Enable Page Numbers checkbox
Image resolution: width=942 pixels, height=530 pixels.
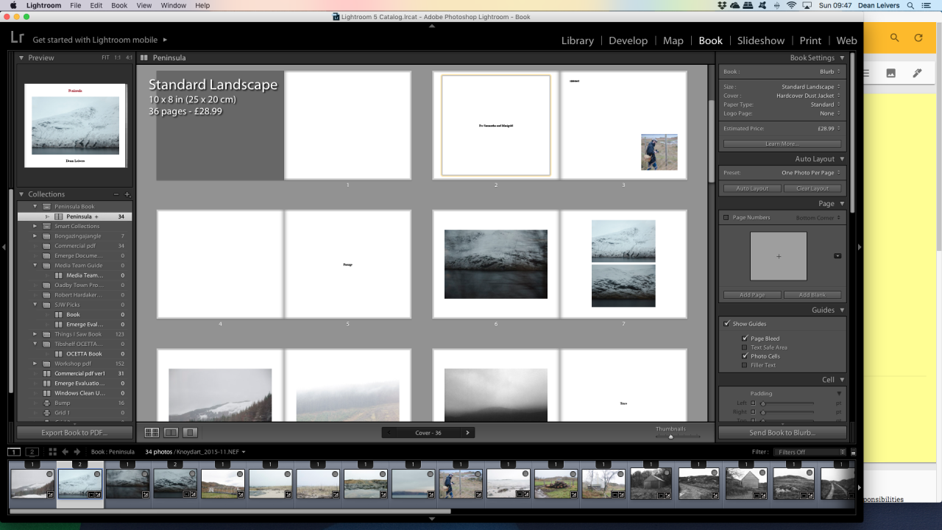coord(726,218)
